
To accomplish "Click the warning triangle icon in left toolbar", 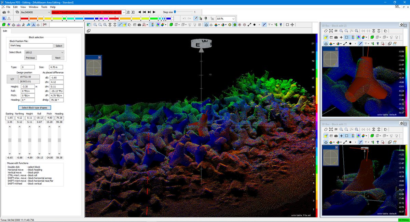I will (9, 18).
